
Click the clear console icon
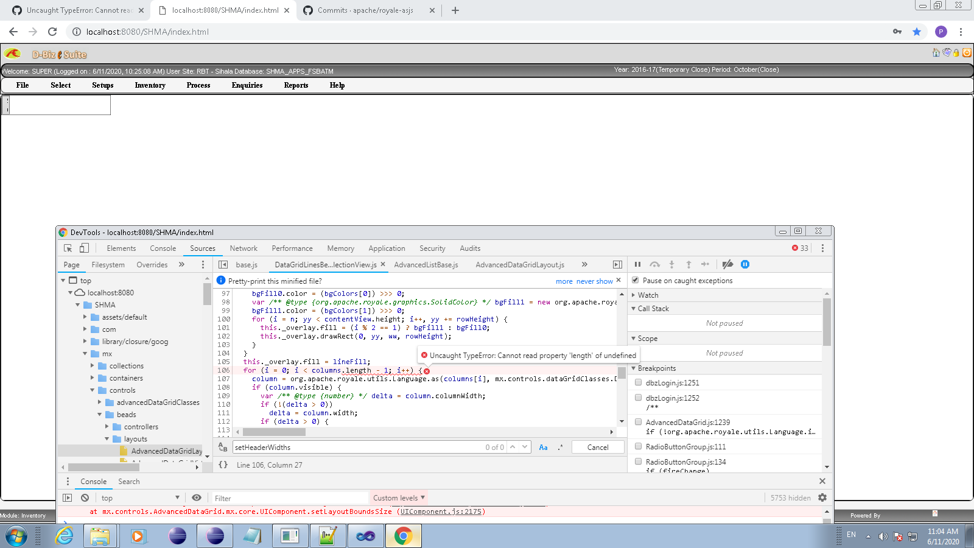click(x=85, y=497)
